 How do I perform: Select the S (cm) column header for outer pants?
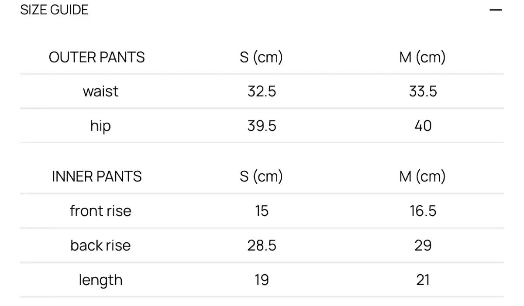coord(261,57)
